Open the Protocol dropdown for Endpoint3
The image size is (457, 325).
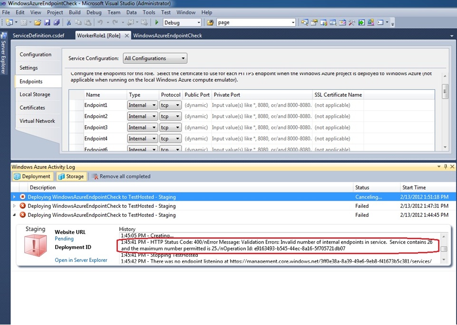coord(171,127)
